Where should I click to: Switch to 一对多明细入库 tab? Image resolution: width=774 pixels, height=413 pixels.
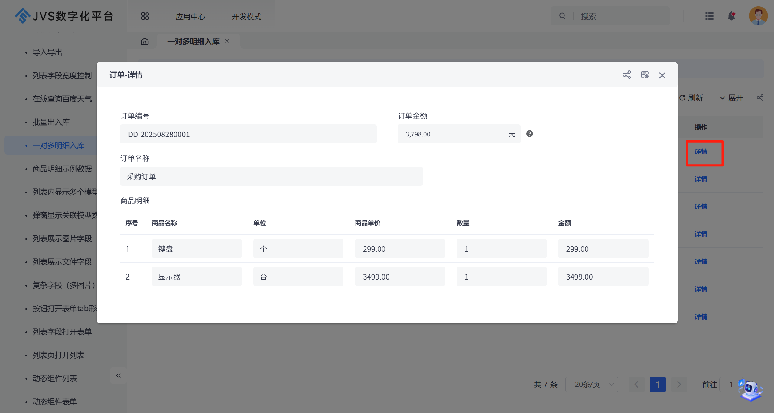[x=193, y=41]
